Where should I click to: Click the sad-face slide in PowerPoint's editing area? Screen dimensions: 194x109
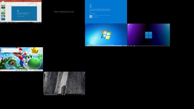(x=24, y=13)
